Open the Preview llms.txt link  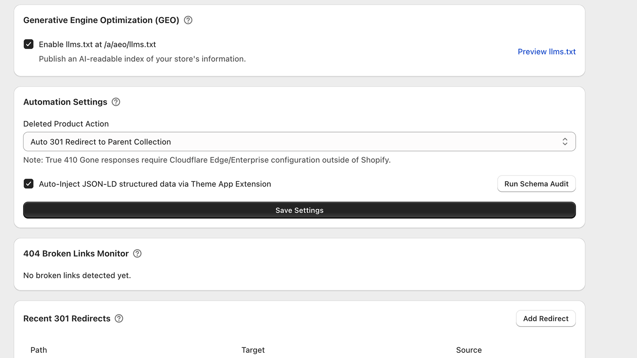[547, 52]
